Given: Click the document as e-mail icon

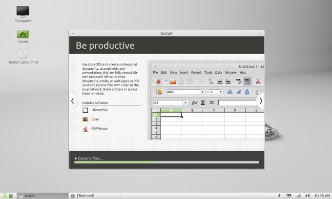Looking at the screenshot, I should [x=190, y=81].
